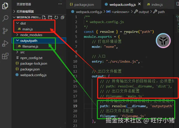This screenshot has height=128, width=179.
Task: Click the entry: "./src/index.js" code line
Action: coord(116,61)
